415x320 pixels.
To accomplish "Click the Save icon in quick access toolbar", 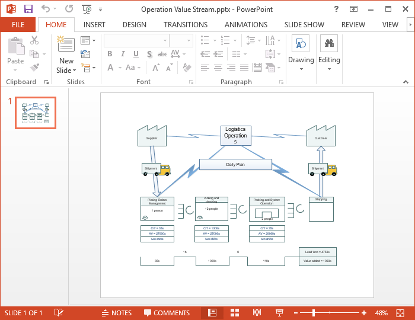I will pos(28,9).
